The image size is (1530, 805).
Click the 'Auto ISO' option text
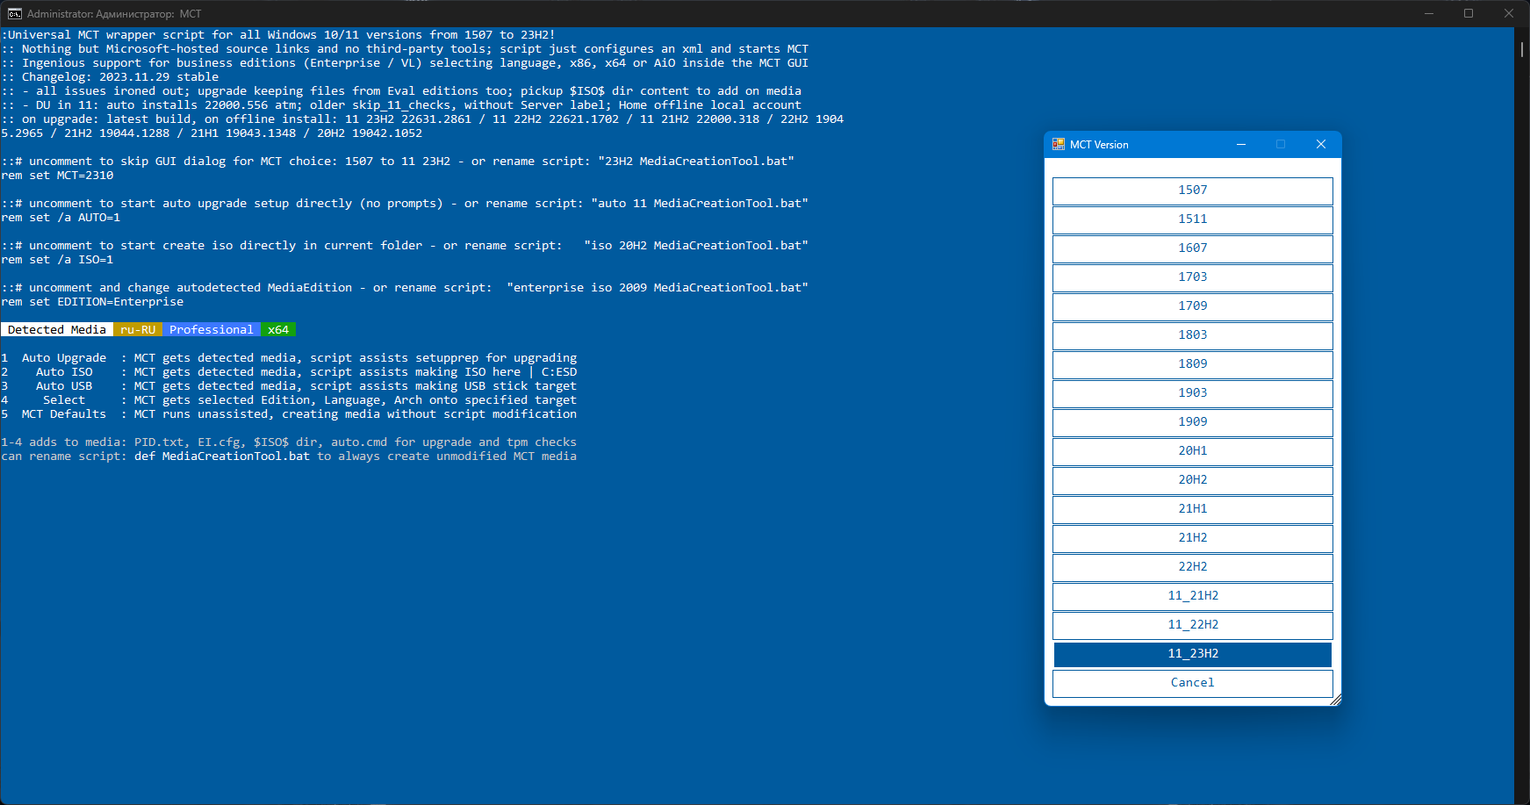point(64,372)
